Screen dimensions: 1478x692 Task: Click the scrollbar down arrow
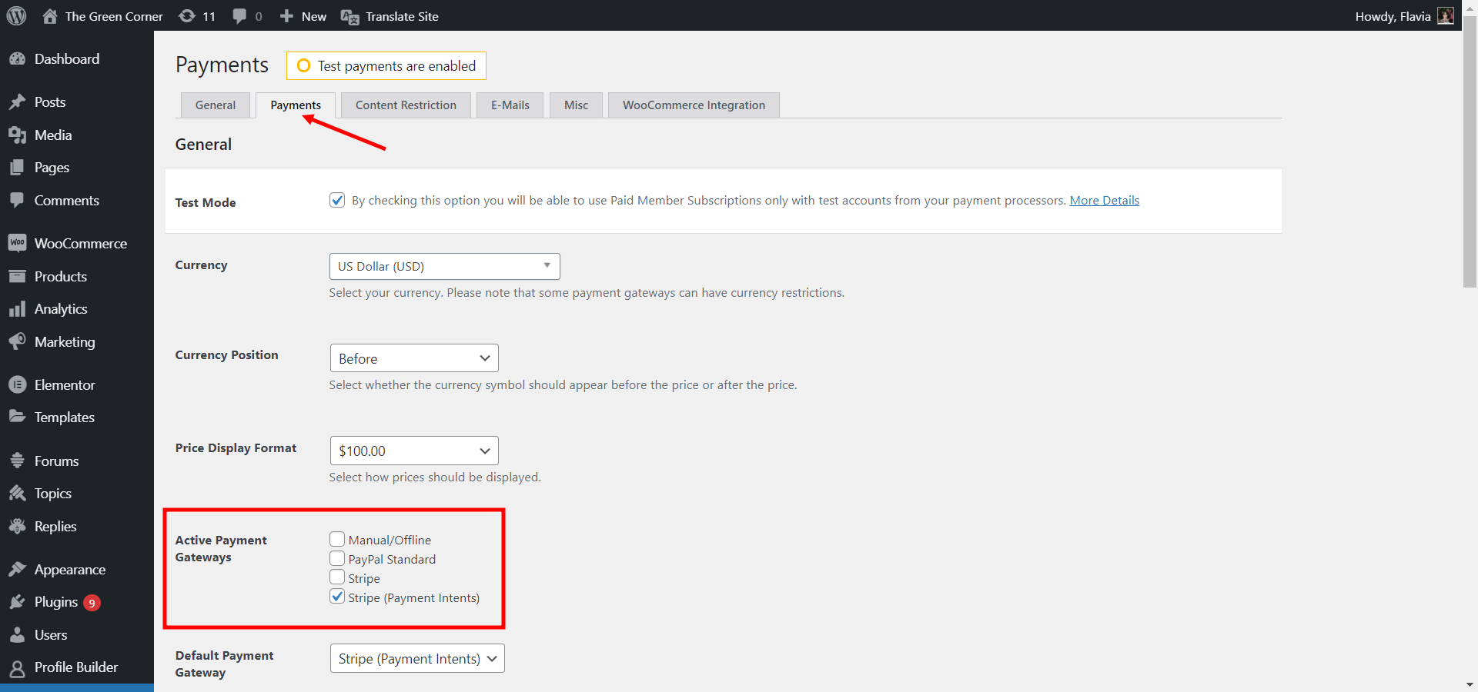click(x=1470, y=684)
